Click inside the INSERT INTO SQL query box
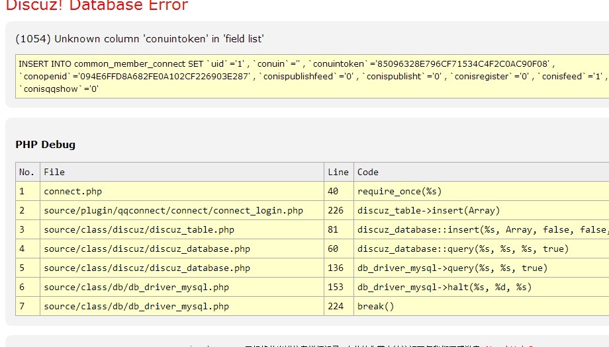This screenshot has height=347, width=609. tap(311, 76)
